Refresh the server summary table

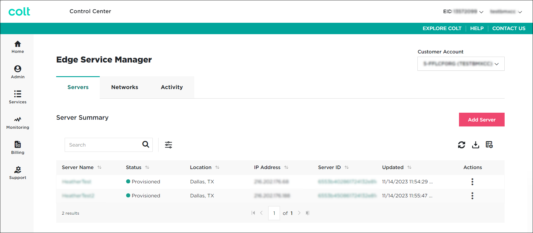pyautogui.click(x=462, y=145)
